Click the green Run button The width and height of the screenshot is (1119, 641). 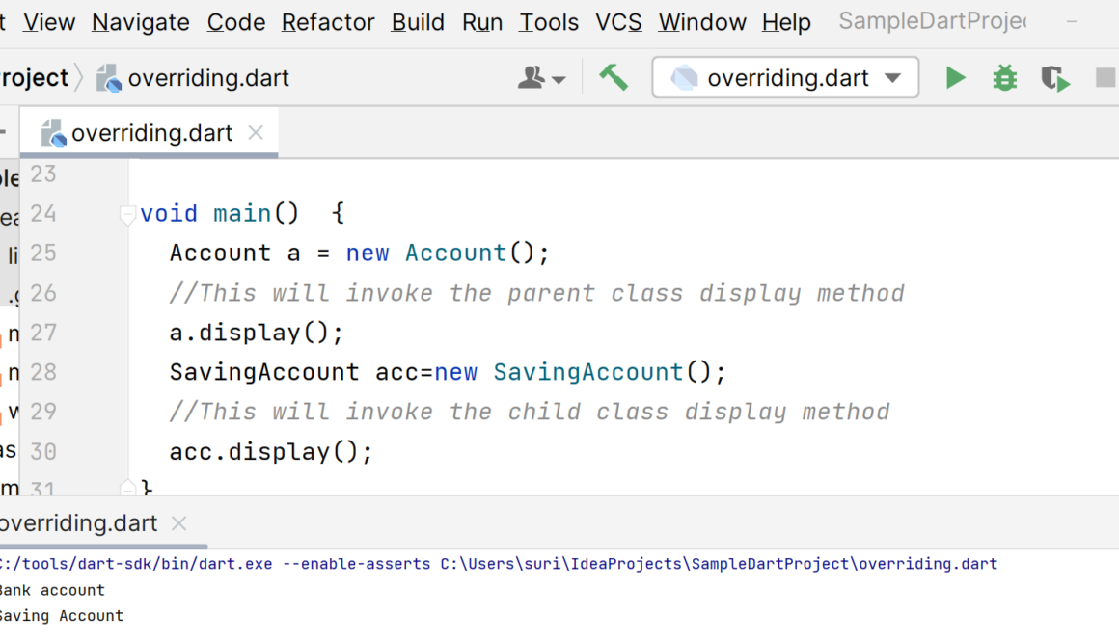pos(955,78)
